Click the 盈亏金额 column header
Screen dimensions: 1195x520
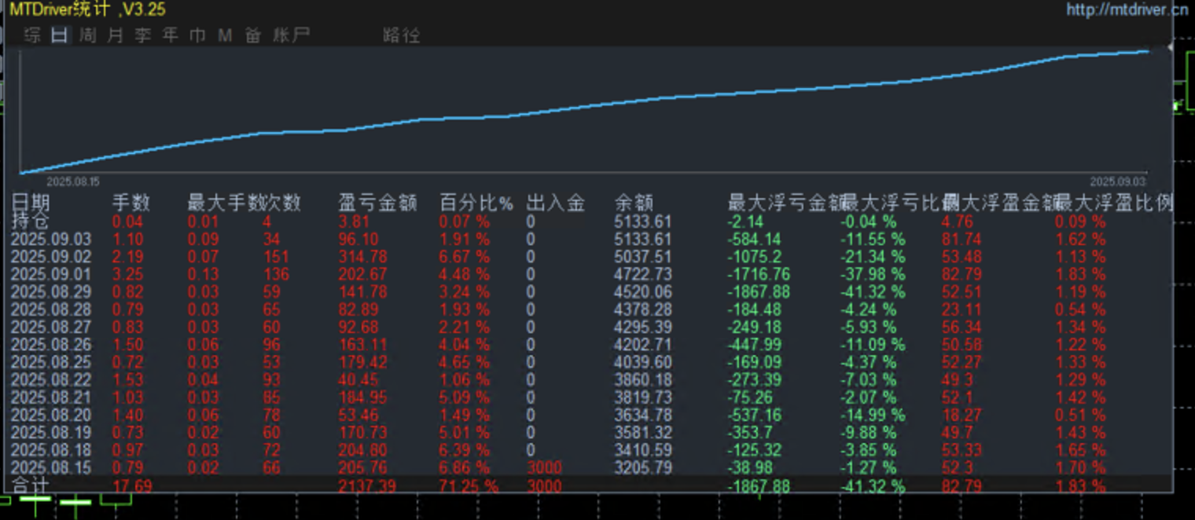point(377,203)
